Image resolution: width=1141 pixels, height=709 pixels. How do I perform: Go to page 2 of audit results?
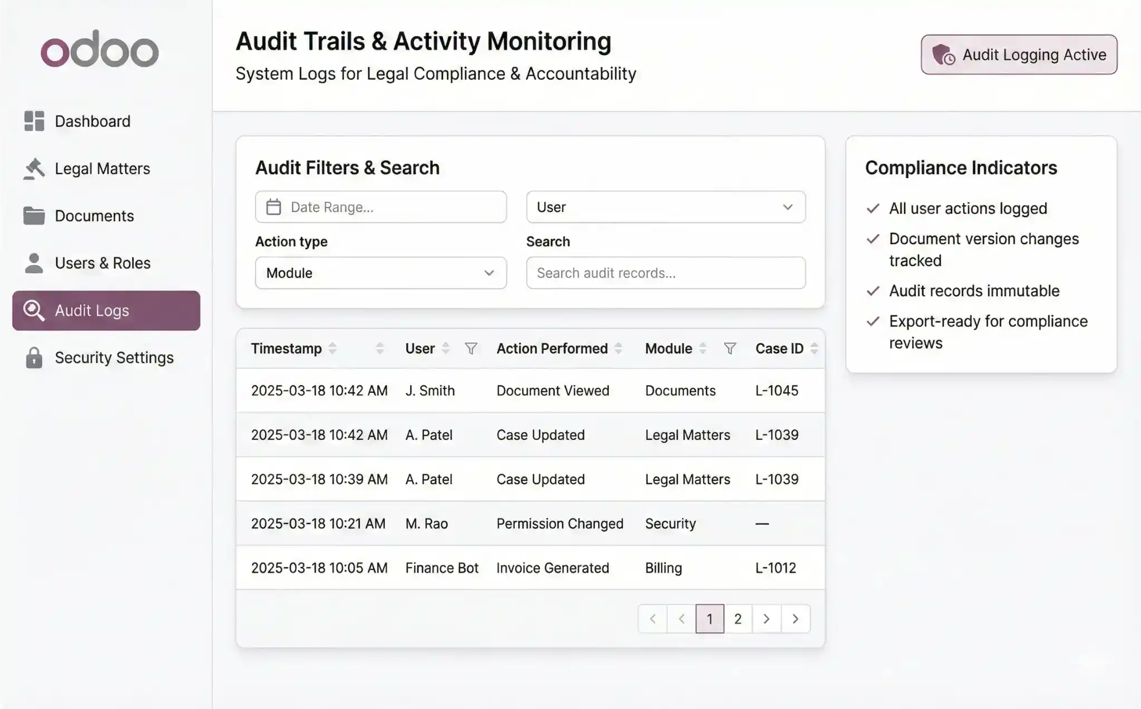pyautogui.click(x=738, y=618)
